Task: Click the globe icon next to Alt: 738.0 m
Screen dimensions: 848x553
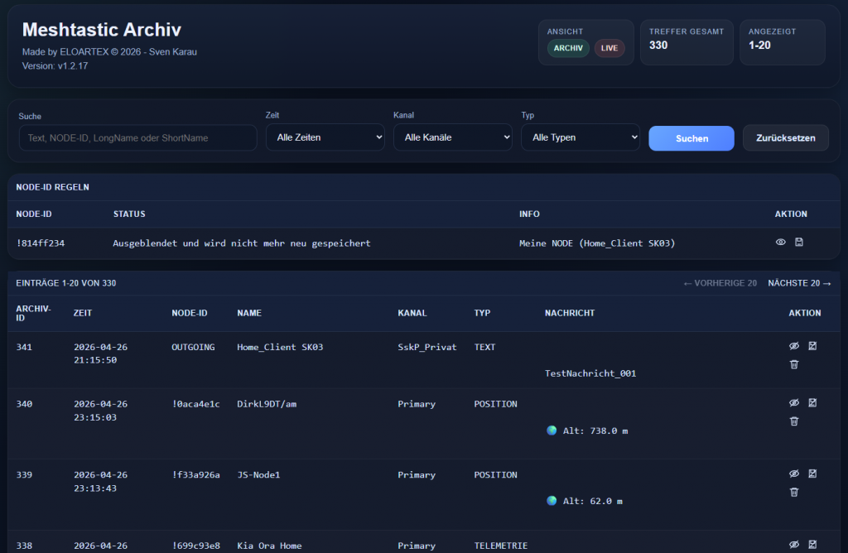Action: [552, 430]
